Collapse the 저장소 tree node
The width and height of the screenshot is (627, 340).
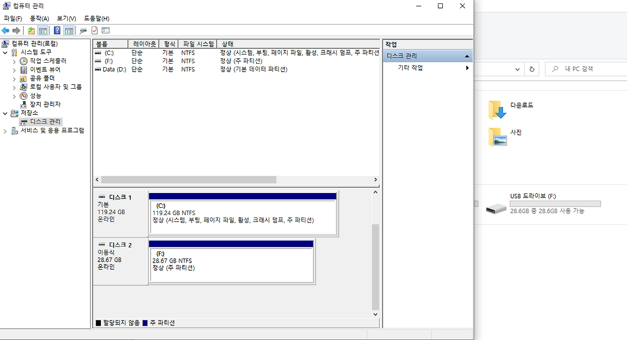point(5,113)
